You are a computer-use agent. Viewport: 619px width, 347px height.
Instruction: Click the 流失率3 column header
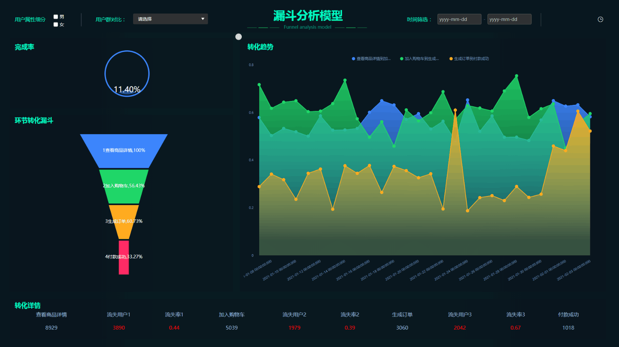pos(516,315)
